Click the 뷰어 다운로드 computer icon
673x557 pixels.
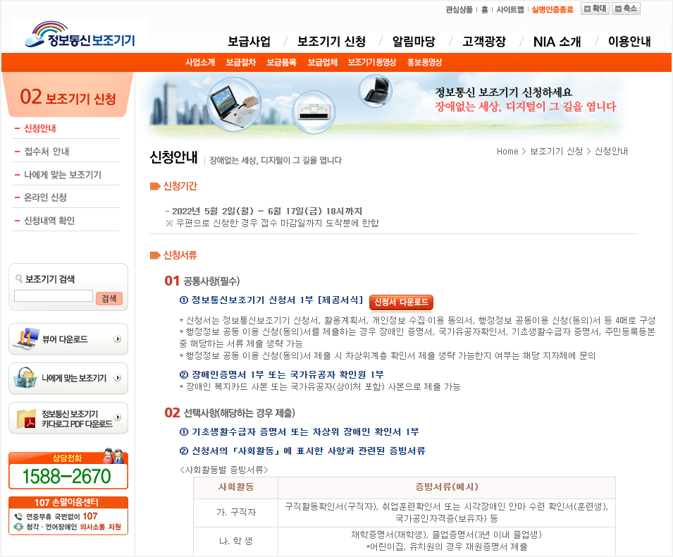[25, 339]
